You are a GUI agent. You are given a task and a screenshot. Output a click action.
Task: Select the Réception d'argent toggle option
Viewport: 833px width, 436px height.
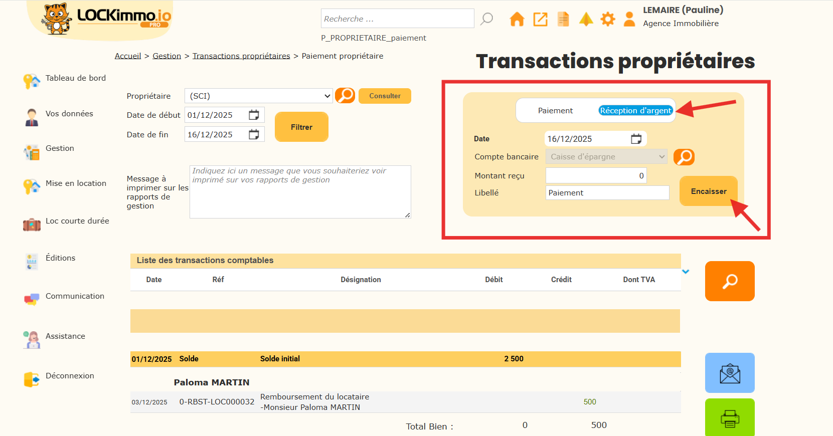click(635, 111)
